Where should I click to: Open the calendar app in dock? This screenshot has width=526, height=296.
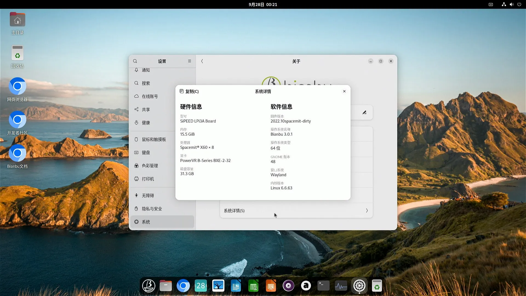tap(201, 286)
